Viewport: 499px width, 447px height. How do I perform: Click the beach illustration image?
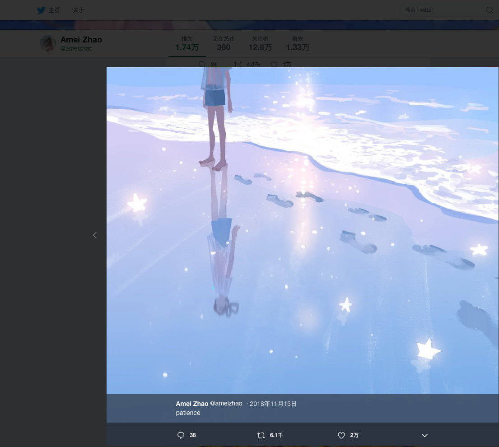302,230
